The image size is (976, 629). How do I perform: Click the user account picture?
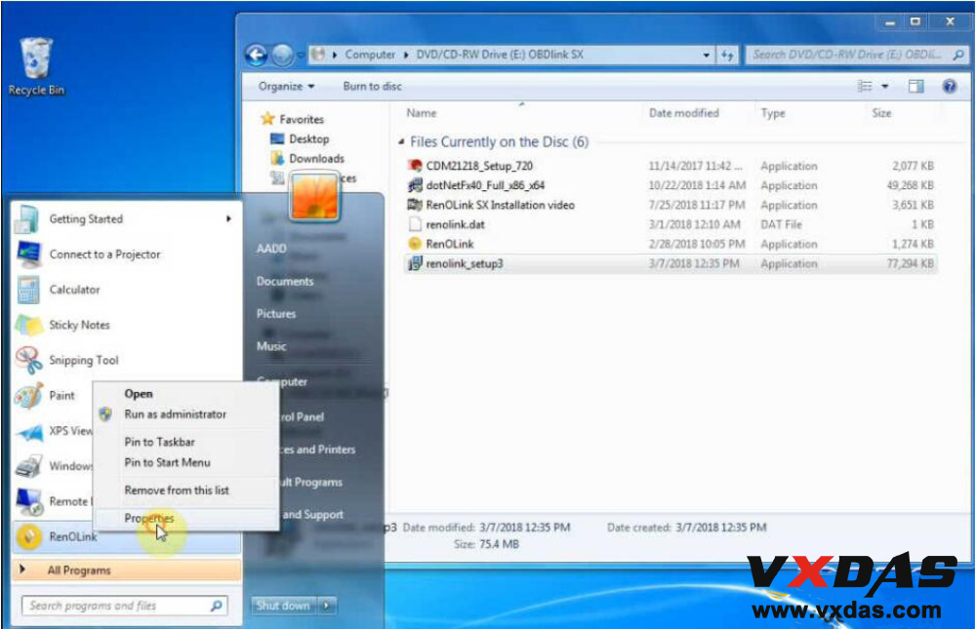pos(314,196)
